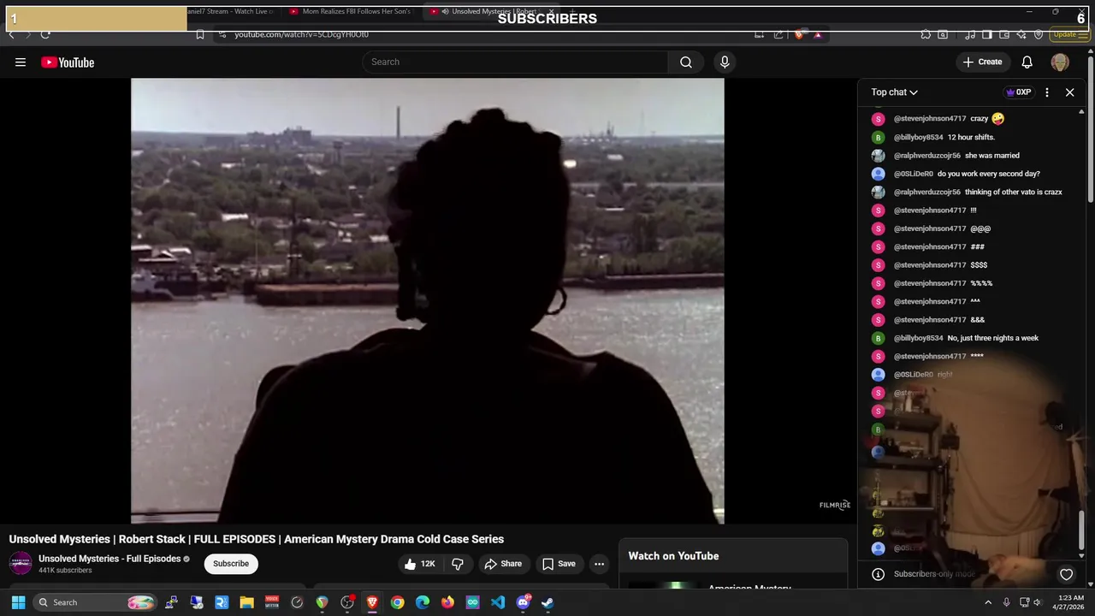Click the video player frame
This screenshot has width=1095, height=616.
click(x=428, y=300)
